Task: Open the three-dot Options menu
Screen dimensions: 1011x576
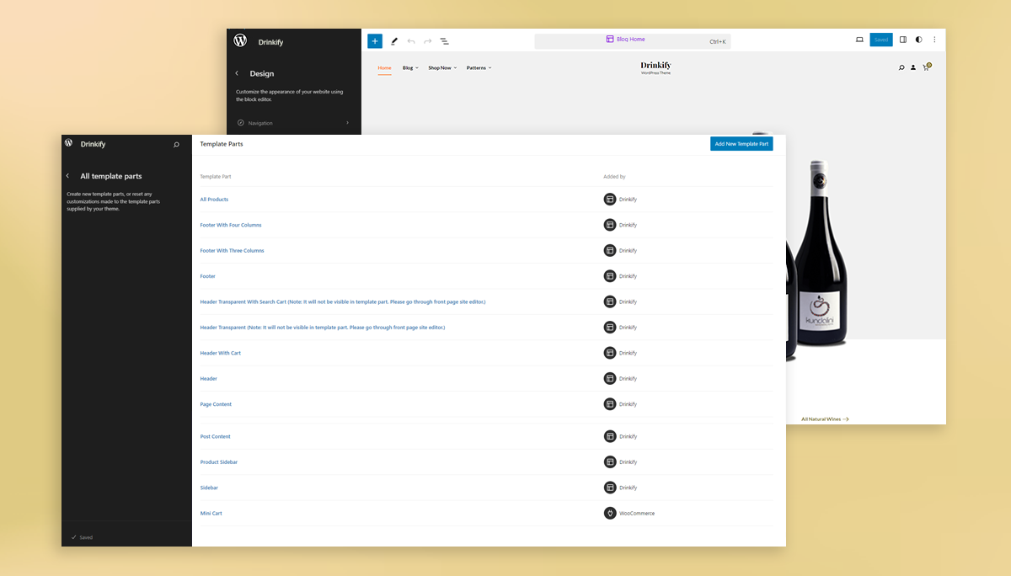Action: [933, 40]
